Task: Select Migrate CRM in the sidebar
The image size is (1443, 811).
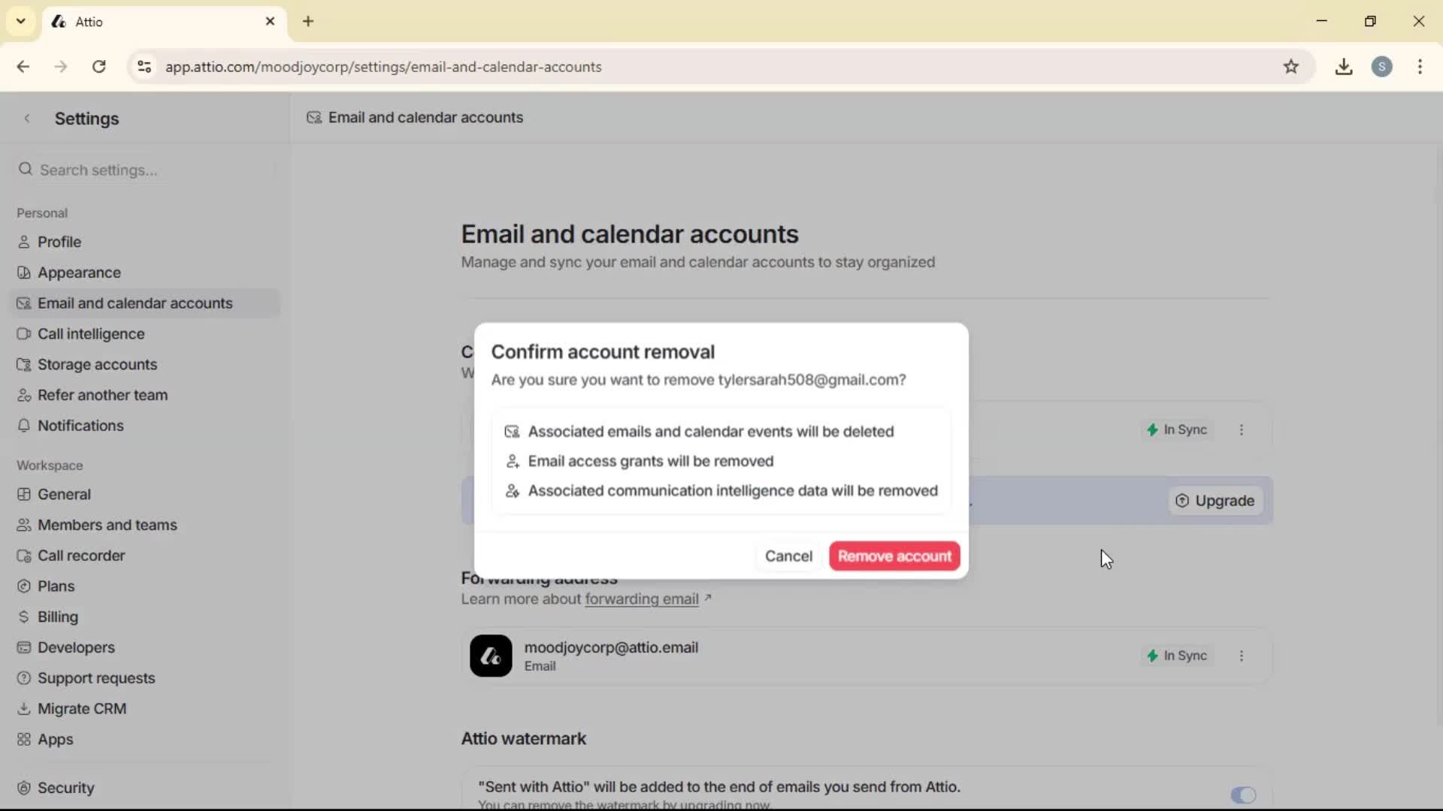Action: pos(82,708)
